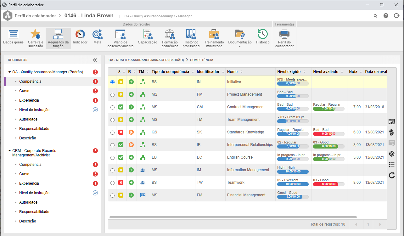
Task: Open Competência under CRM Corporate Records
Action: coord(30,165)
